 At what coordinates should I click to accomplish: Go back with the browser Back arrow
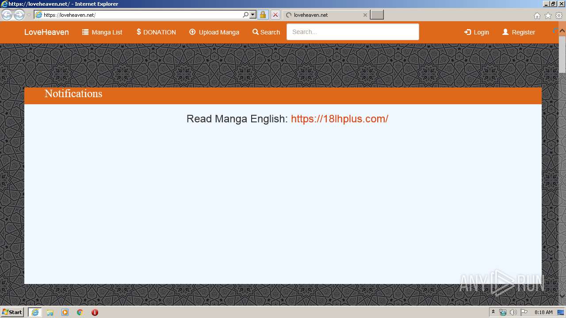pos(7,15)
